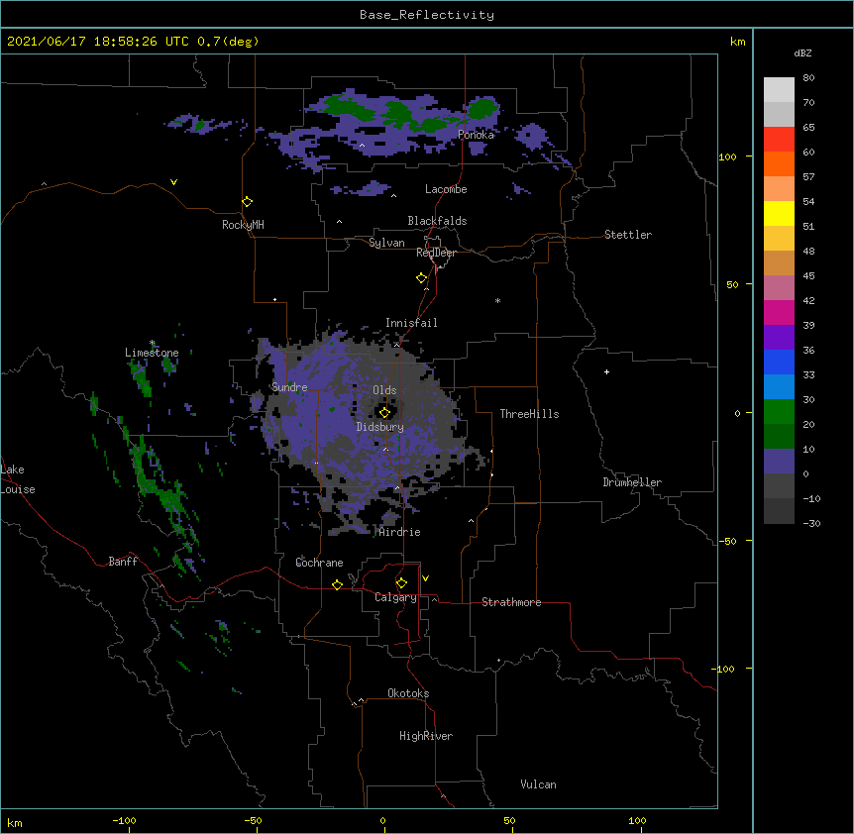Click the Olds label
854x834 pixels.
point(384,390)
